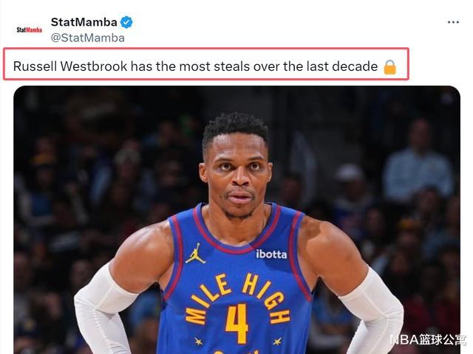Click the blue verified badge

126,22
